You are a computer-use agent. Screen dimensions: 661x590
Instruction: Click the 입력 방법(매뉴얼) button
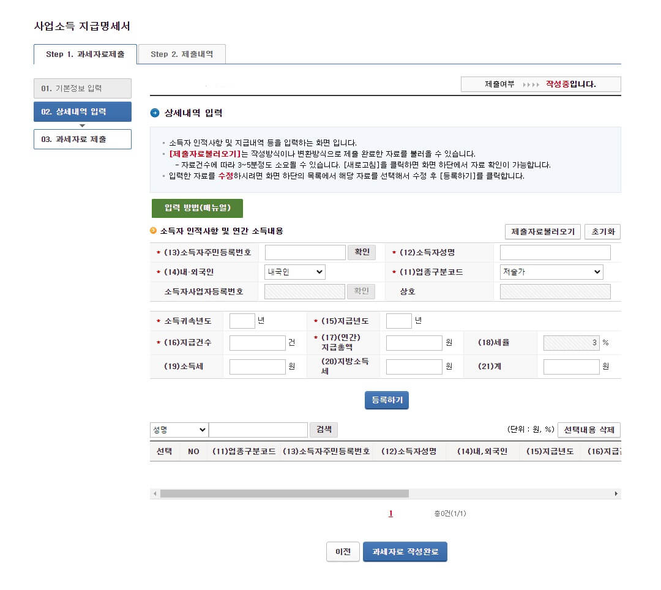click(196, 208)
